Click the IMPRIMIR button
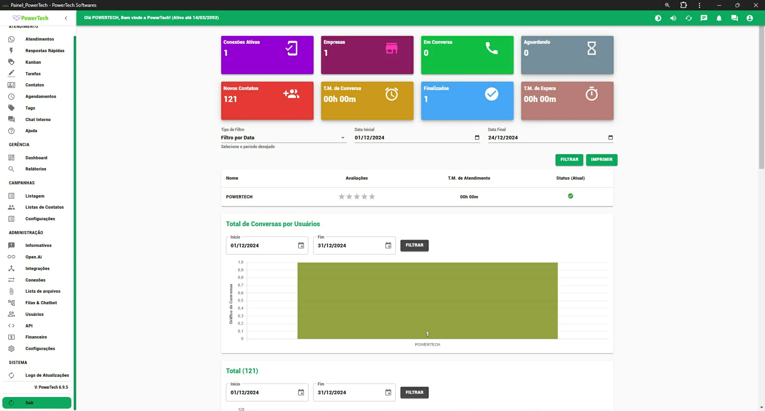This screenshot has height=411, width=765. (601, 160)
